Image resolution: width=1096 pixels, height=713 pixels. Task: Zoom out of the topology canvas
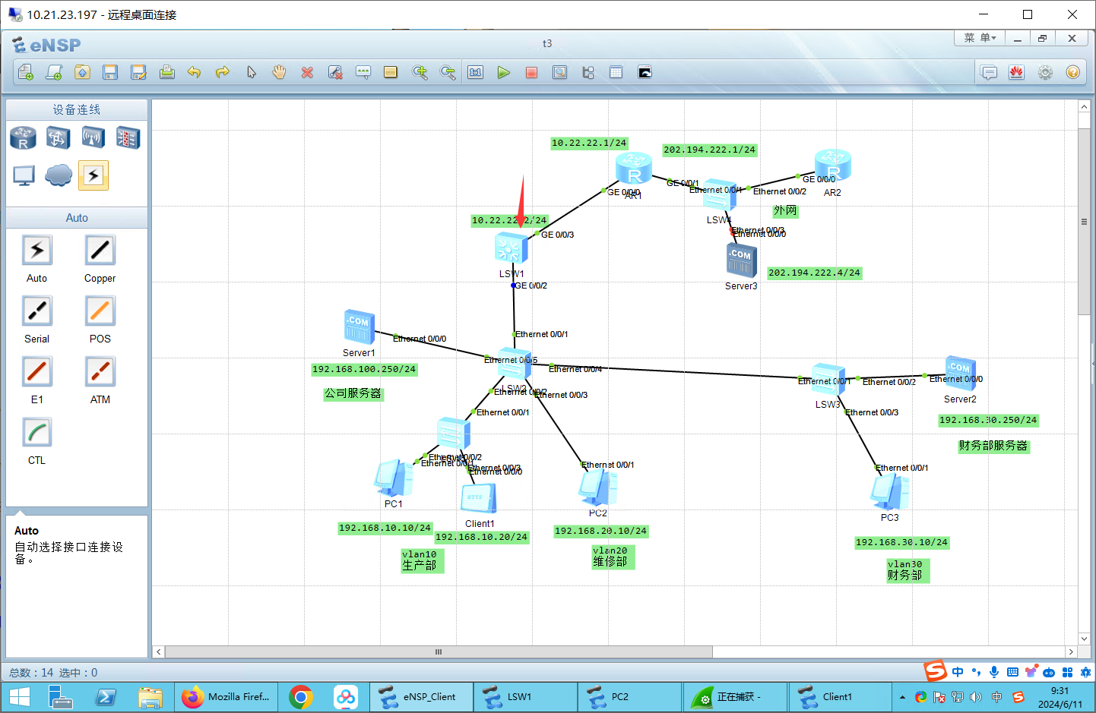pyautogui.click(x=448, y=72)
